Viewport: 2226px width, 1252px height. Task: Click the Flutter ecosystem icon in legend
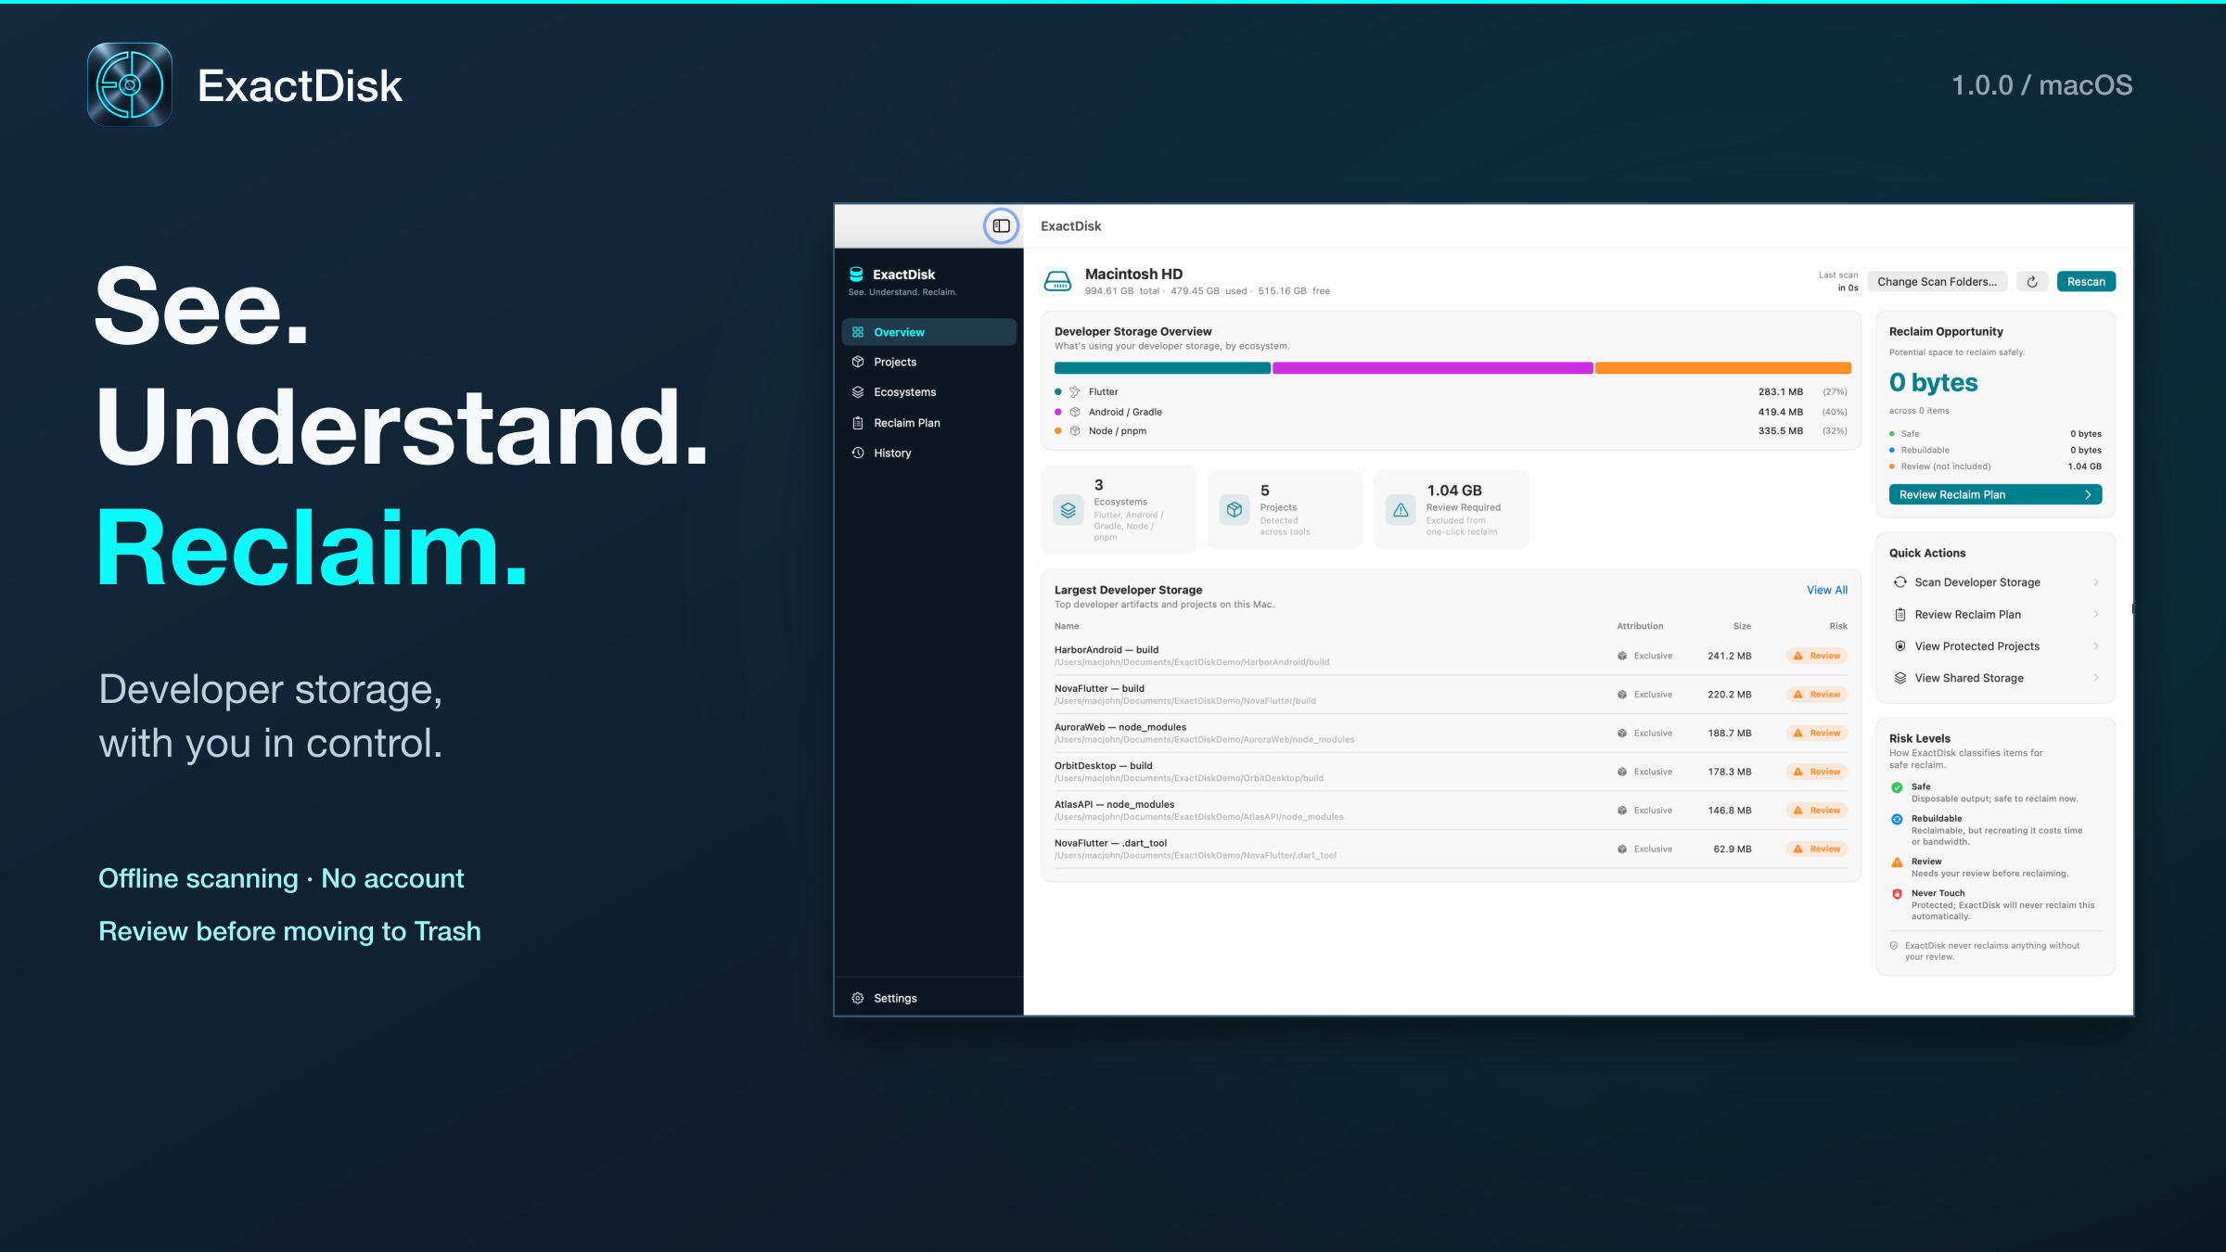pos(1075,392)
